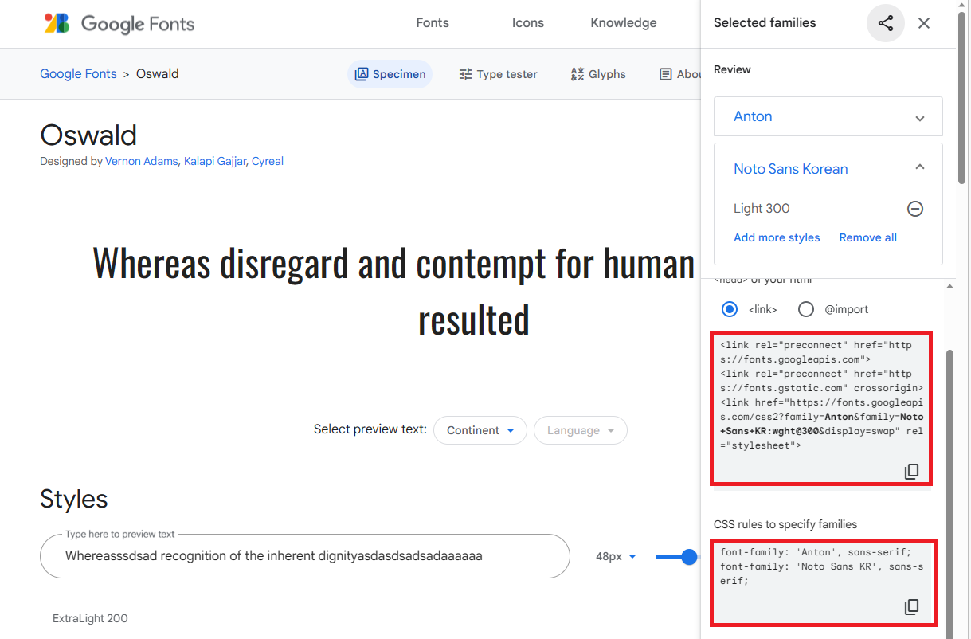This screenshot has width=971, height=639.
Task: Click Remove all link
Action: (x=867, y=237)
